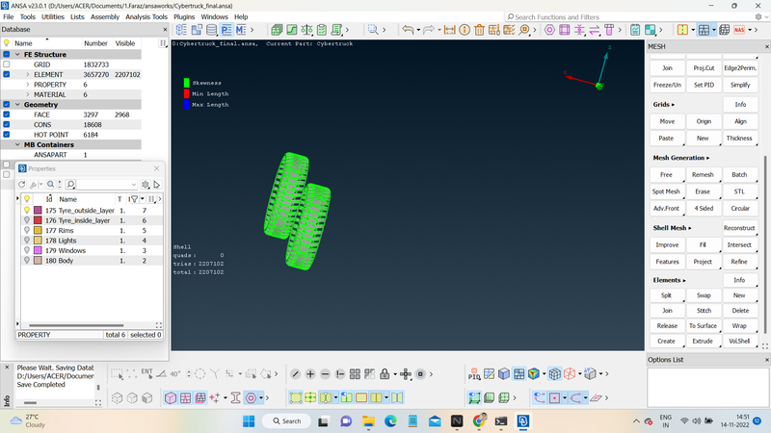This screenshot has height=433, width=771.
Task: Toggle the FACE visibility checkbox
Action: 7,115
